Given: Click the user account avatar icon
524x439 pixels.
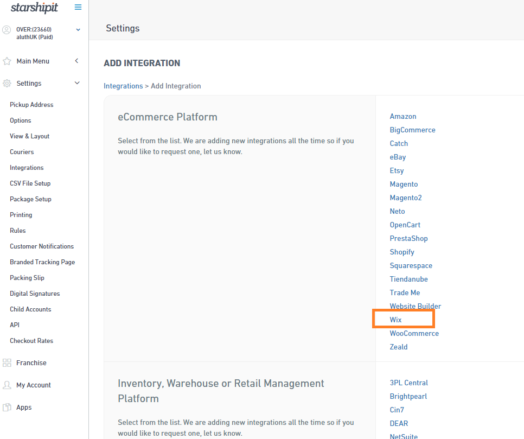Looking at the screenshot, I should [7, 30].
